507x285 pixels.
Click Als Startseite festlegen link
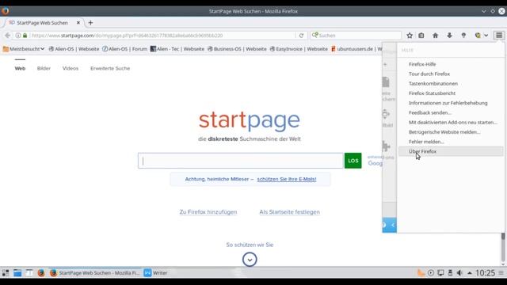click(289, 212)
